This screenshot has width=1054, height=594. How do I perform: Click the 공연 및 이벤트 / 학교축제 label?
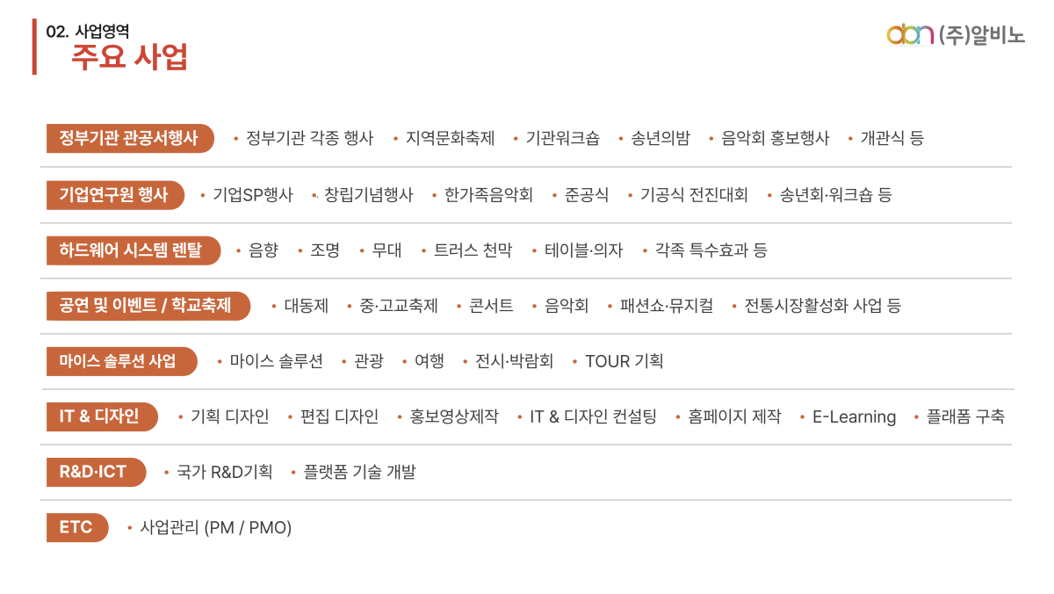point(147,306)
